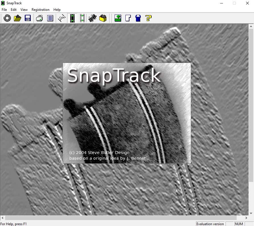Select the straight track piece tool

[x=72, y=18]
